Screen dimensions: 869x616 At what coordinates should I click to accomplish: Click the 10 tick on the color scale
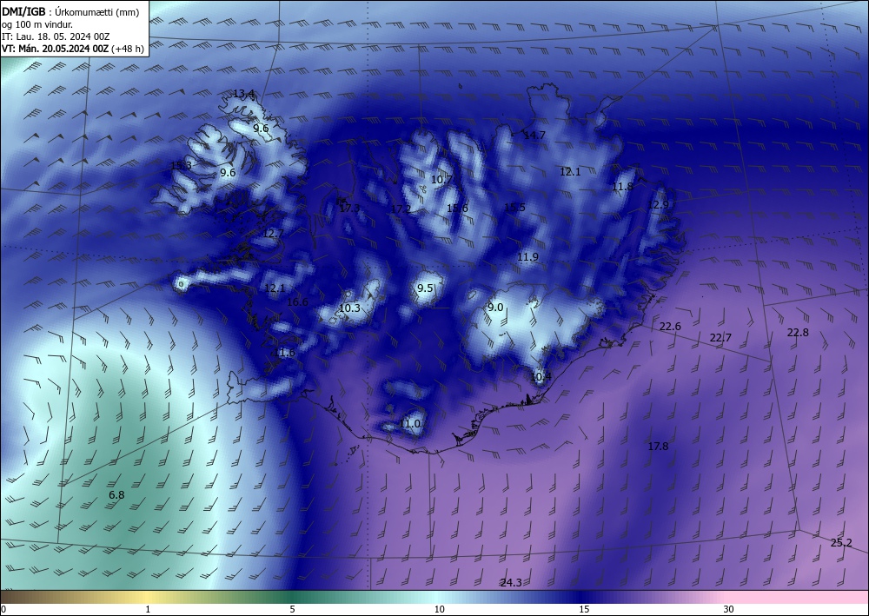click(440, 609)
